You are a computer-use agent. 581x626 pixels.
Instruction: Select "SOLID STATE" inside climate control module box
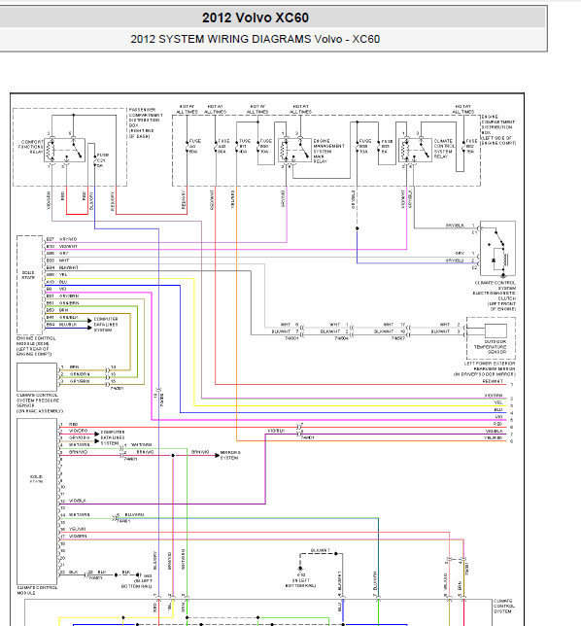36,479
